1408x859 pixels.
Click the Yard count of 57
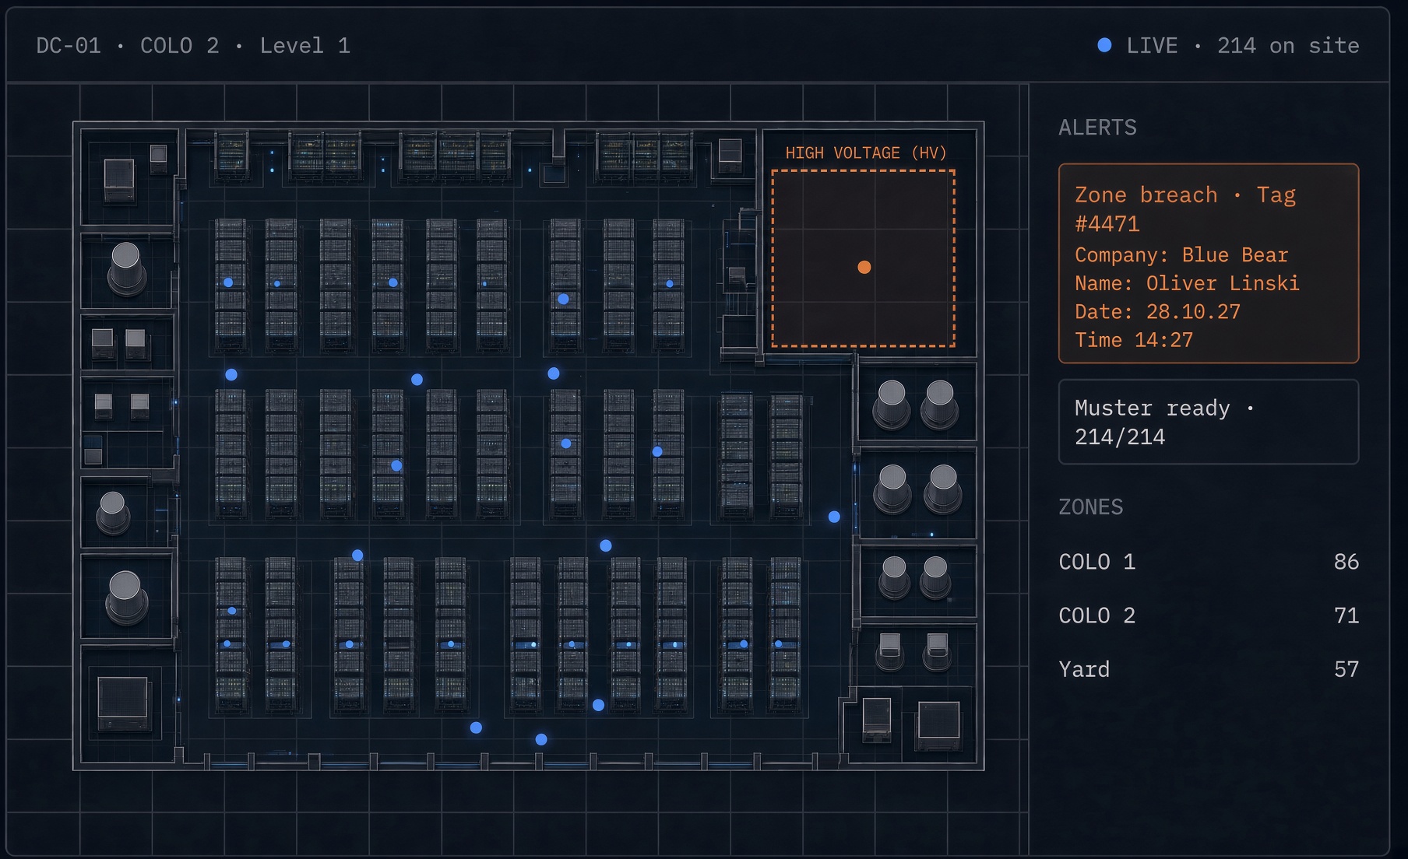tap(1346, 669)
